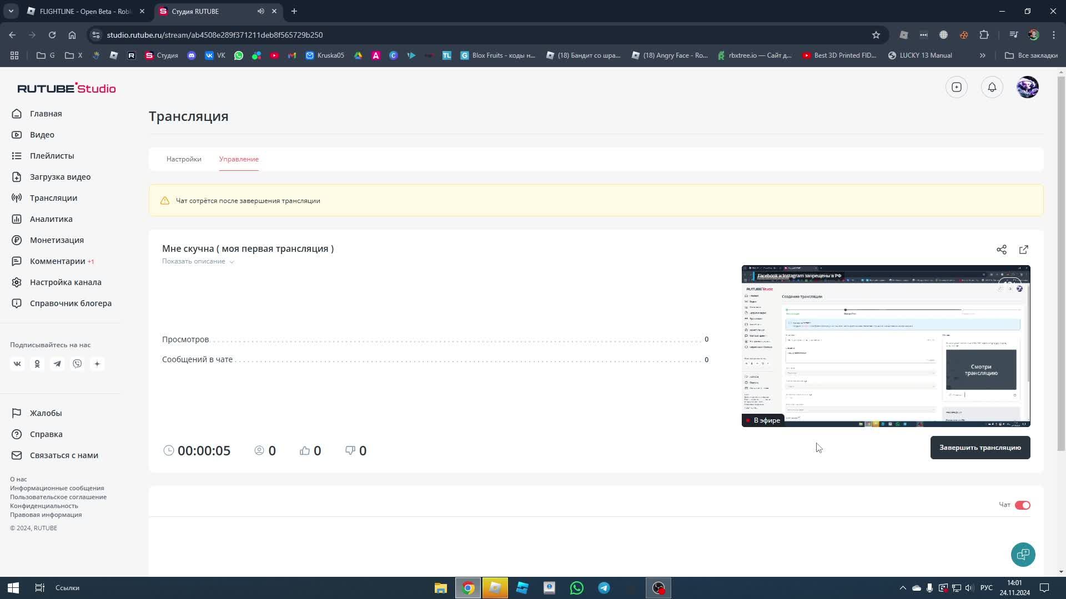Open Связаться с нами contact page

pyautogui.click(x=56, y=455)
